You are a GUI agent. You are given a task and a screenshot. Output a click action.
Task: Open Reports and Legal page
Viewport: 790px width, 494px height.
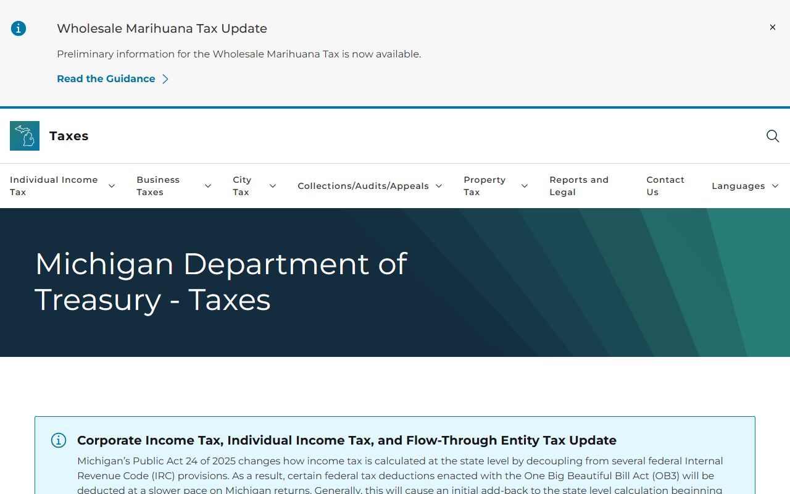pyautogui.click(x=579, y=186)
